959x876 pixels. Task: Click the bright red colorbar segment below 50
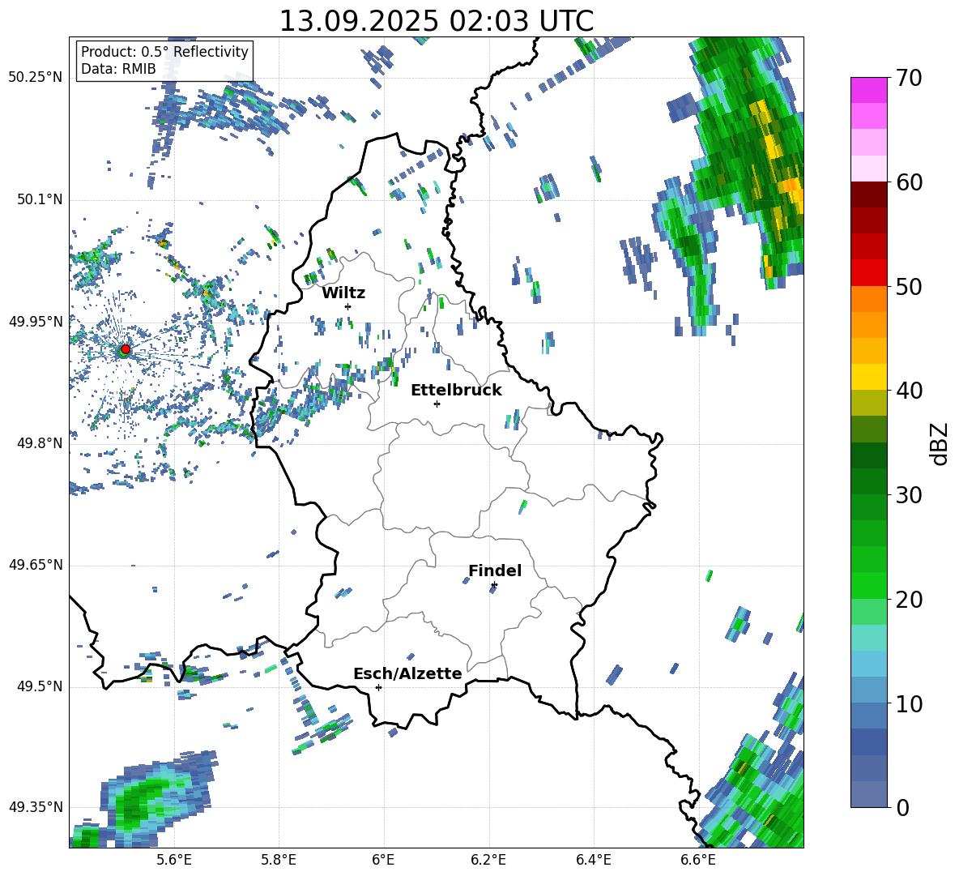point(868,272)
